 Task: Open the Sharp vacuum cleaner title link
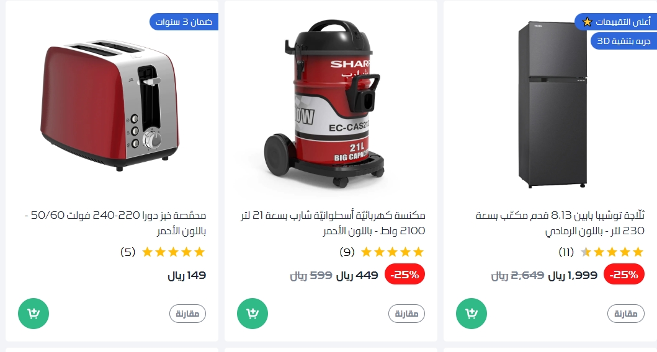click(x=333, y=223)
